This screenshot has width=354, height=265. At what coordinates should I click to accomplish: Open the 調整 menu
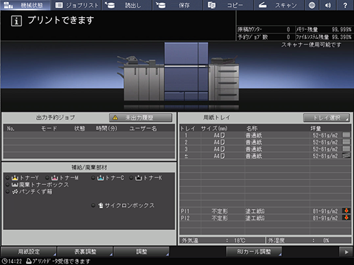[142, 251]
